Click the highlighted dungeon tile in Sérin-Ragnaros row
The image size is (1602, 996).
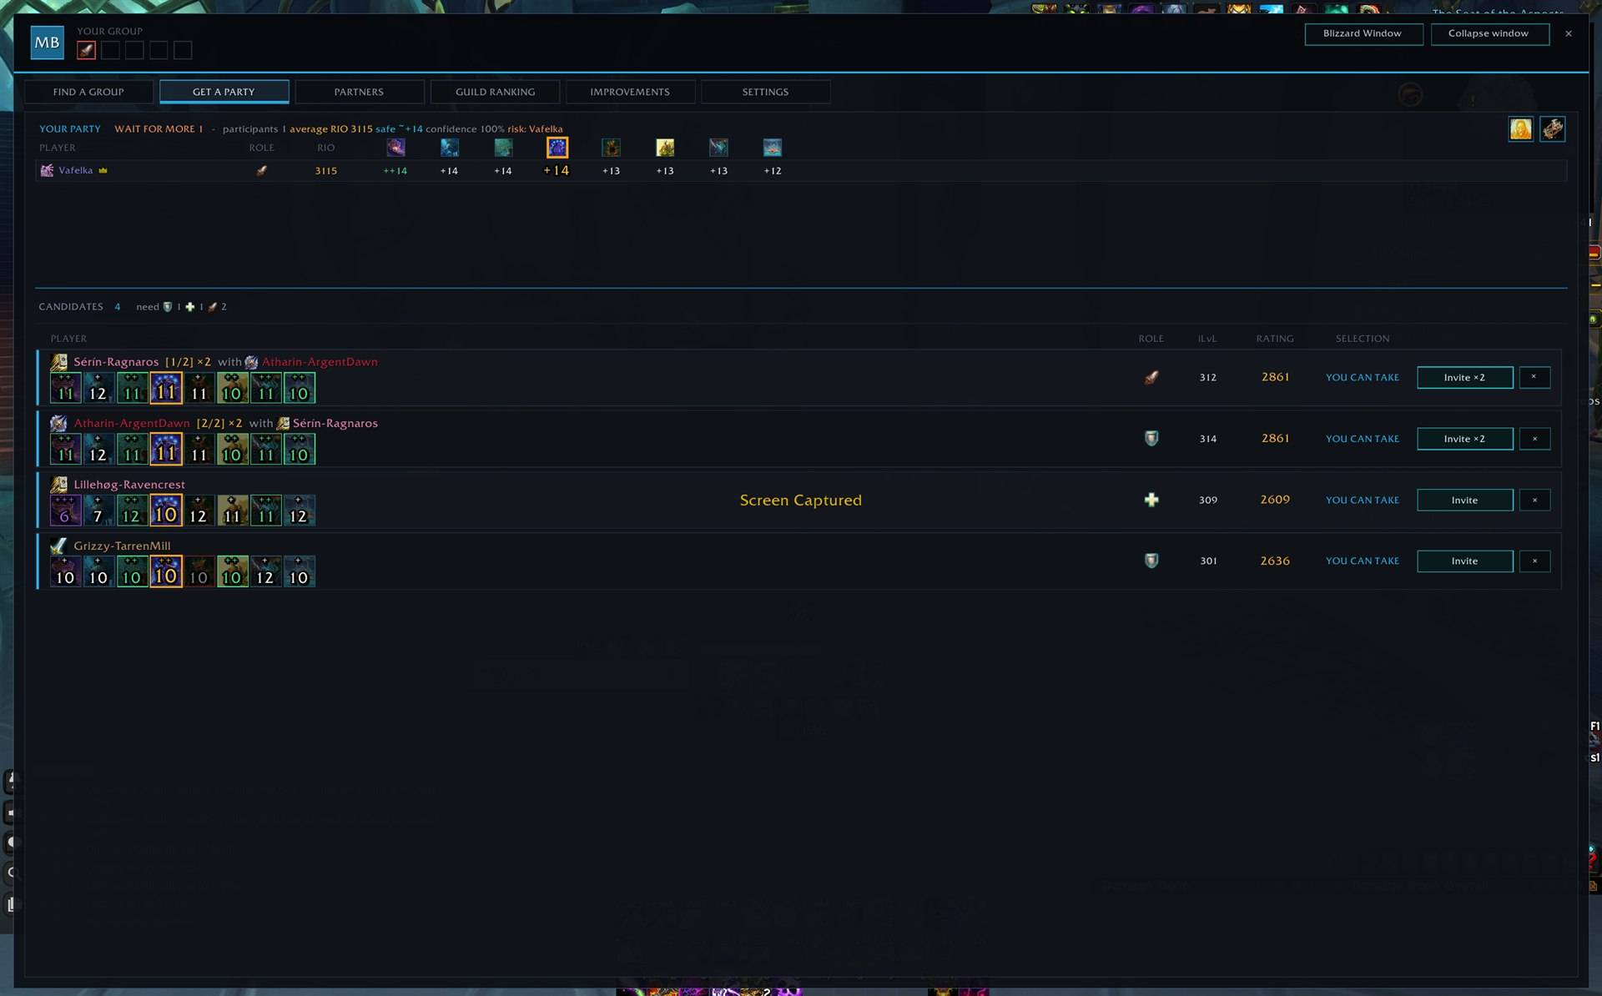coord(166,388)
